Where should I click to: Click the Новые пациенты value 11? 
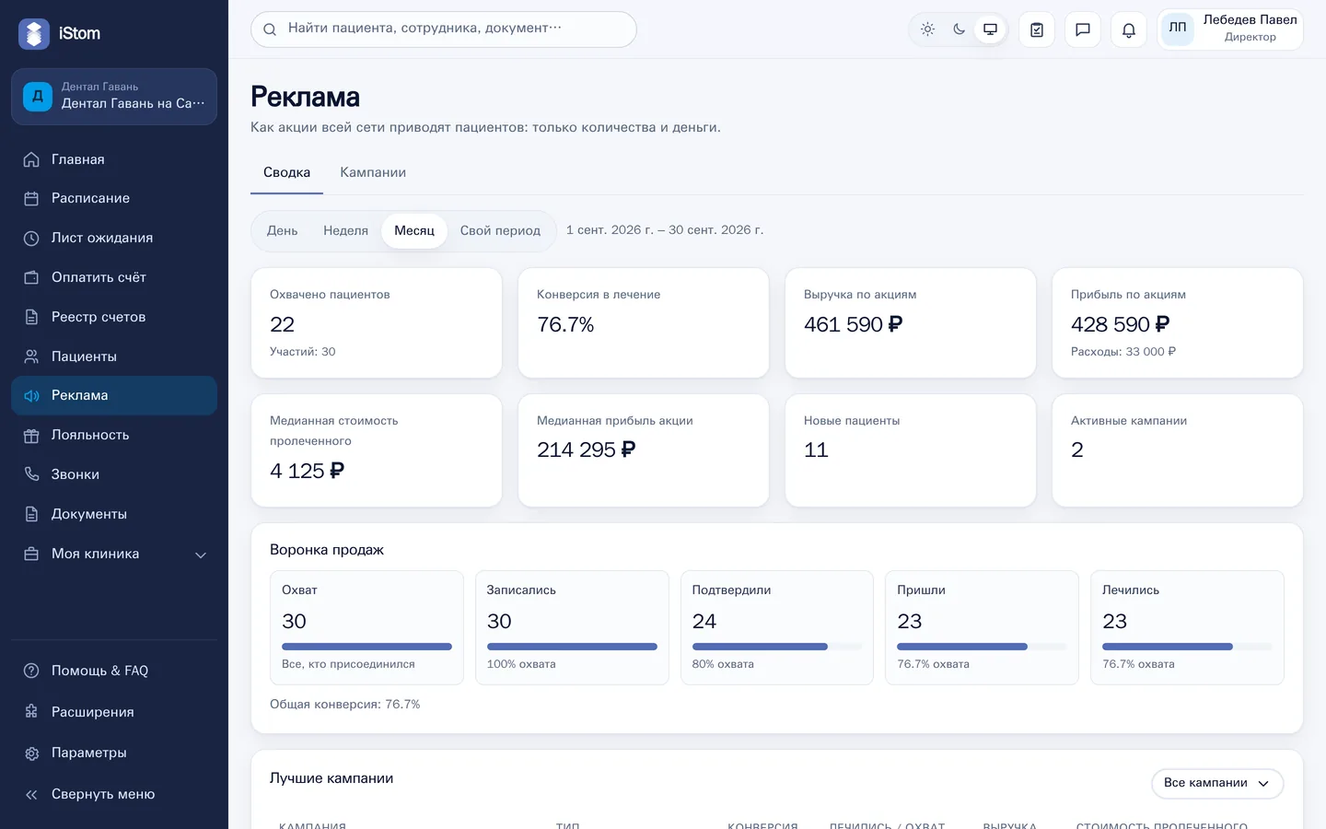[816, 450]
